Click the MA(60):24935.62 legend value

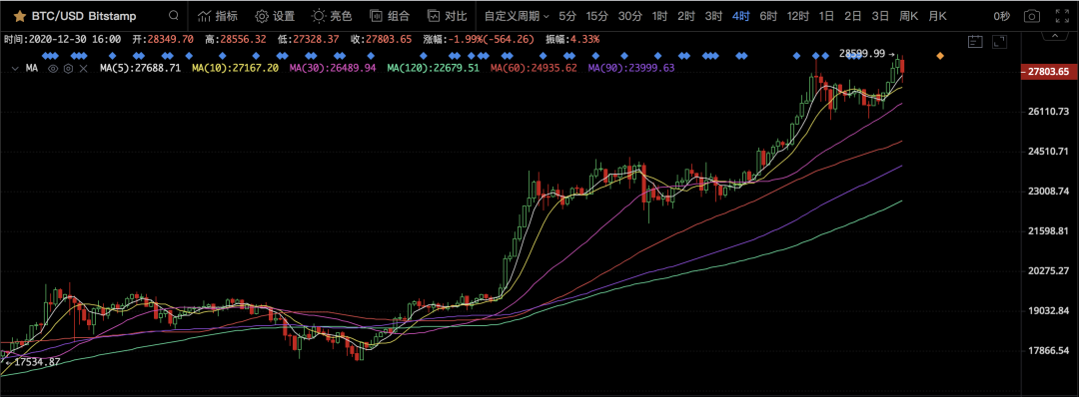tap(534, 68)
